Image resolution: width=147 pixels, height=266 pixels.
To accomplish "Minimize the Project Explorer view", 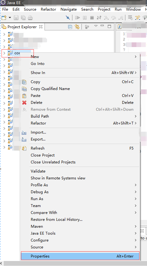I will 102,26.
